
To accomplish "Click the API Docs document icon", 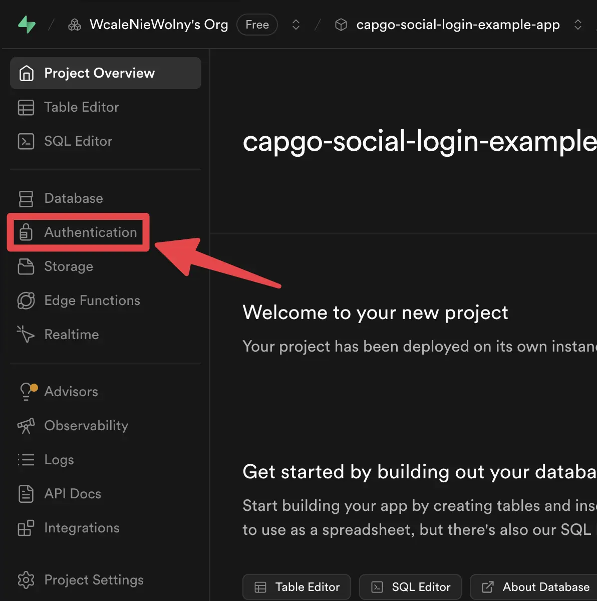I will tap(26, 494).
